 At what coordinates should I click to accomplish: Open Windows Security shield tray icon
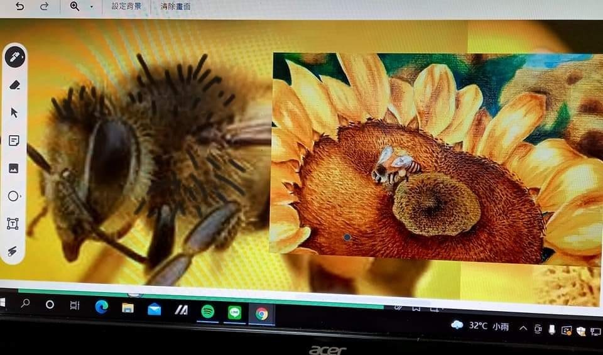pos(580,331)
